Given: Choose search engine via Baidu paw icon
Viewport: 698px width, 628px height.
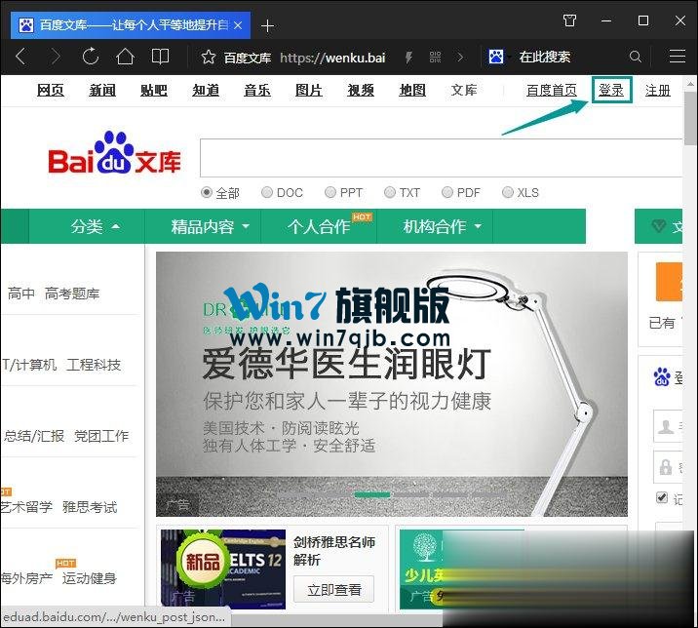Looking at the screenshot, I should 496,57.
